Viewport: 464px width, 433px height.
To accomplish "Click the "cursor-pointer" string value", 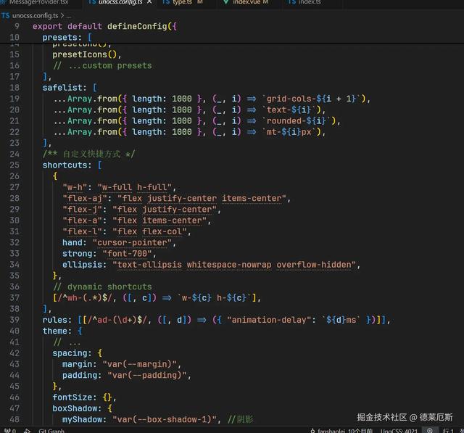I will pos(132,243).
